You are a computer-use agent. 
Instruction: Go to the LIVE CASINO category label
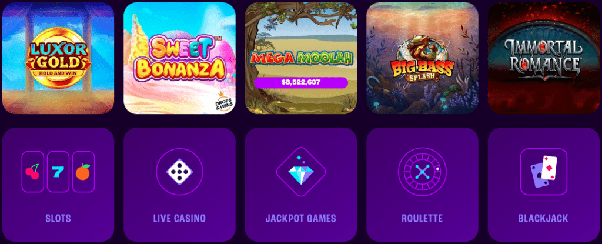[179, 219]
